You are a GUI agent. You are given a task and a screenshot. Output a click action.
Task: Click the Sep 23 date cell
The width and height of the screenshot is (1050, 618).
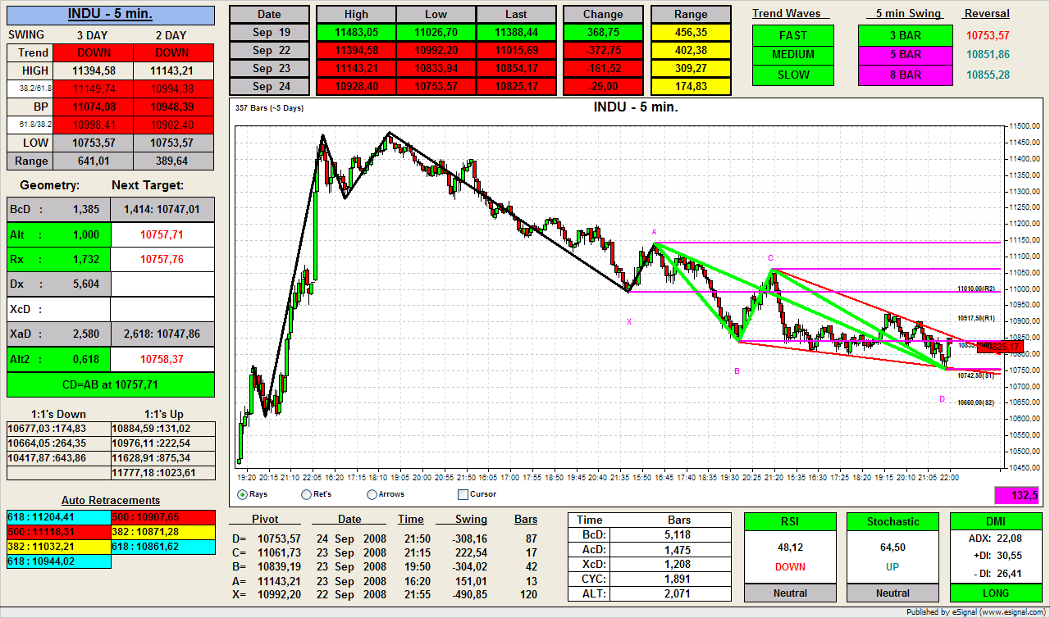click(x=269, y=68)
